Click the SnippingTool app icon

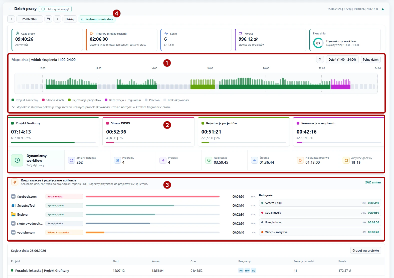tap(13, 206)
